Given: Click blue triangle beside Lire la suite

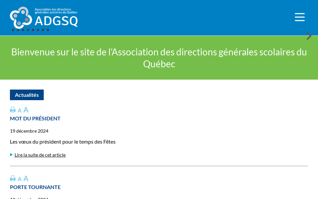Looking at the screenshot, I should (x=12, y=155).
